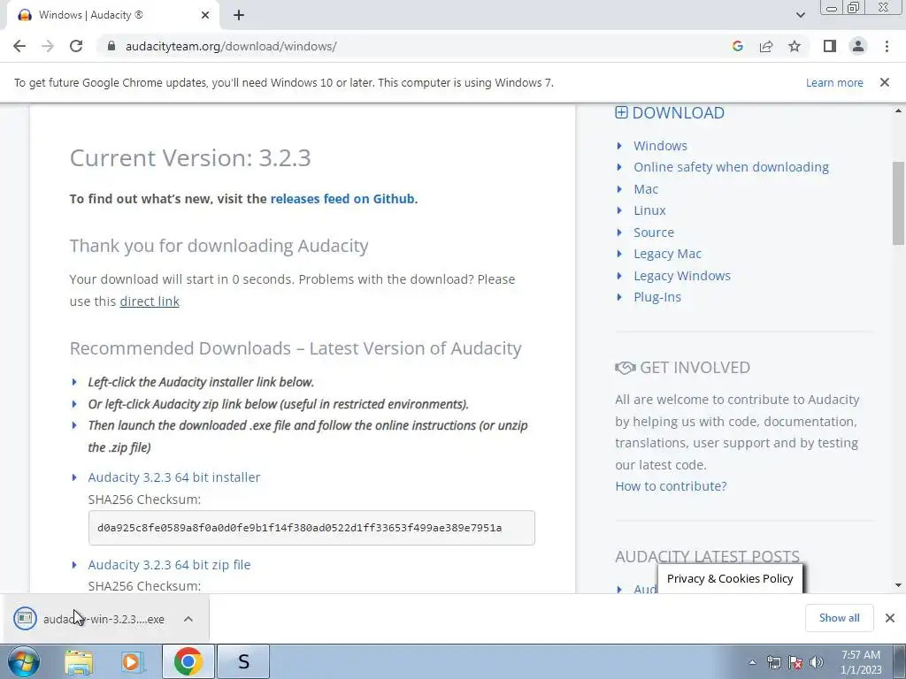Click the address bar URL
The image size is (906, 679).
231,46
